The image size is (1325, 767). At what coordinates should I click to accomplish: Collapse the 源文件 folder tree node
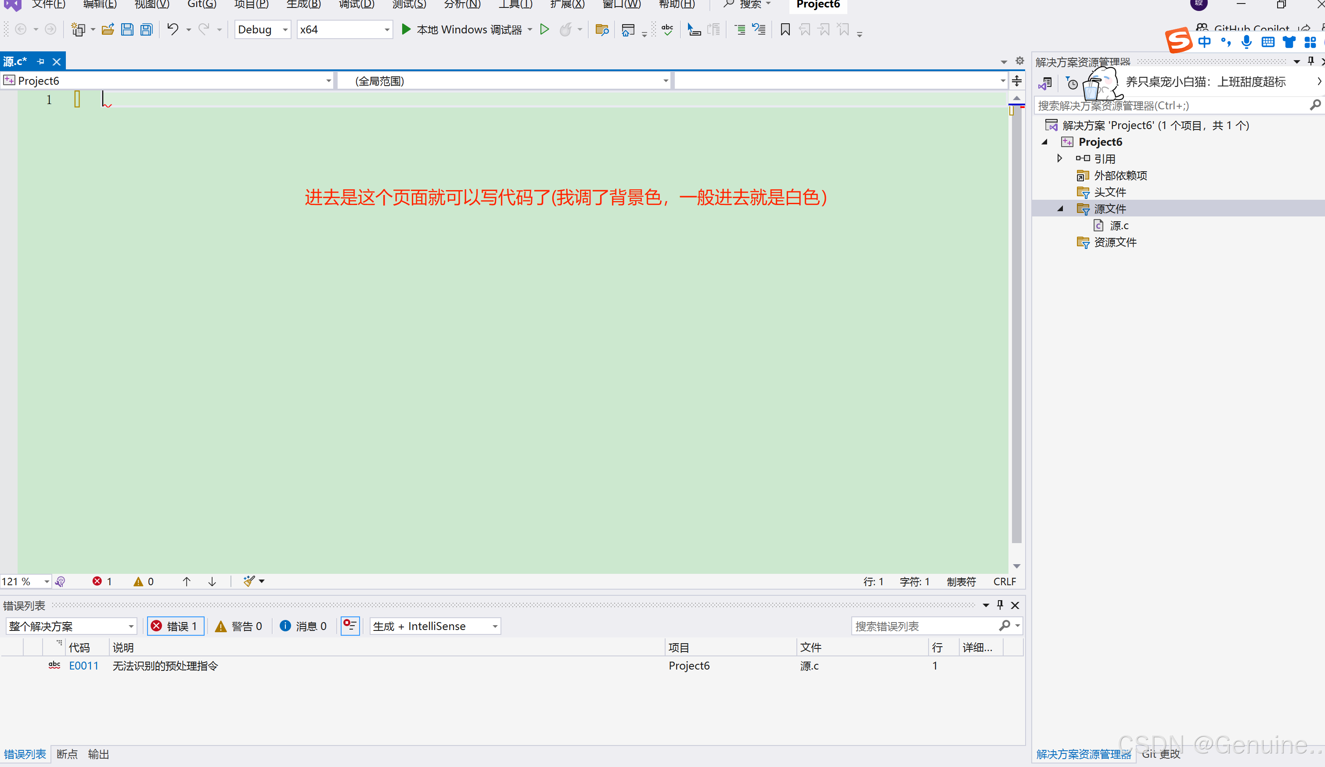click(x=1060, y=209)
